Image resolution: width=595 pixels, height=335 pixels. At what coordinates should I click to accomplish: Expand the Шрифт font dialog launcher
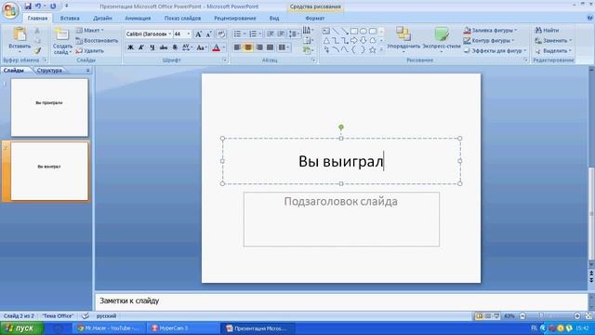[x=224, y=60]
